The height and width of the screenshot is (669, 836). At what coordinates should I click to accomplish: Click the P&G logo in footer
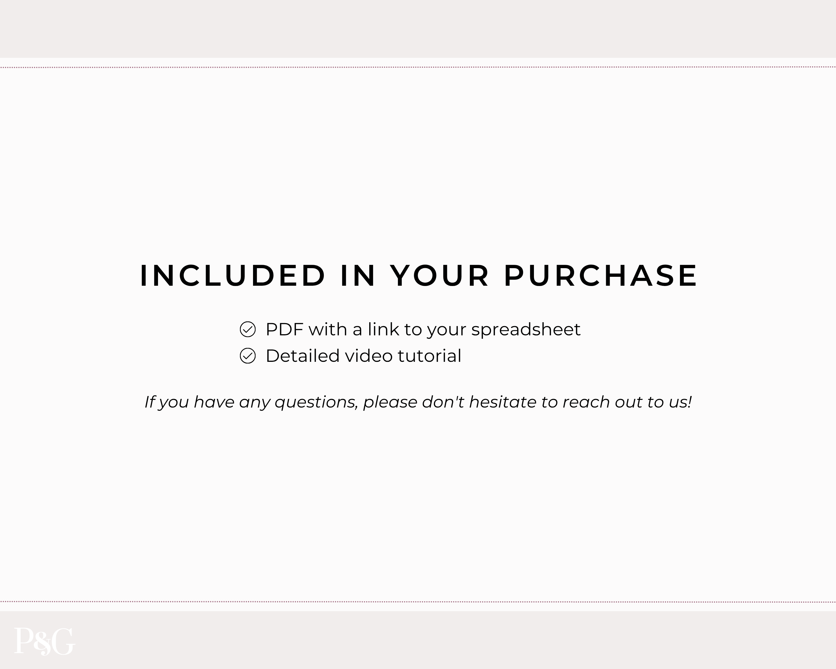45,641
